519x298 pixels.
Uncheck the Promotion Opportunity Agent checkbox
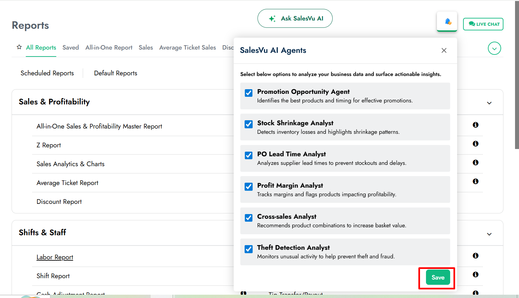(249, 93)
